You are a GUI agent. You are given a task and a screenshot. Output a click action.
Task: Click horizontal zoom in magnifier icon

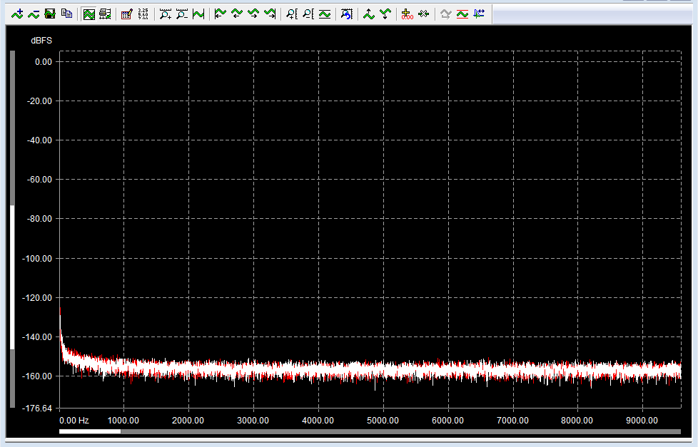click(x=165, y=14)
